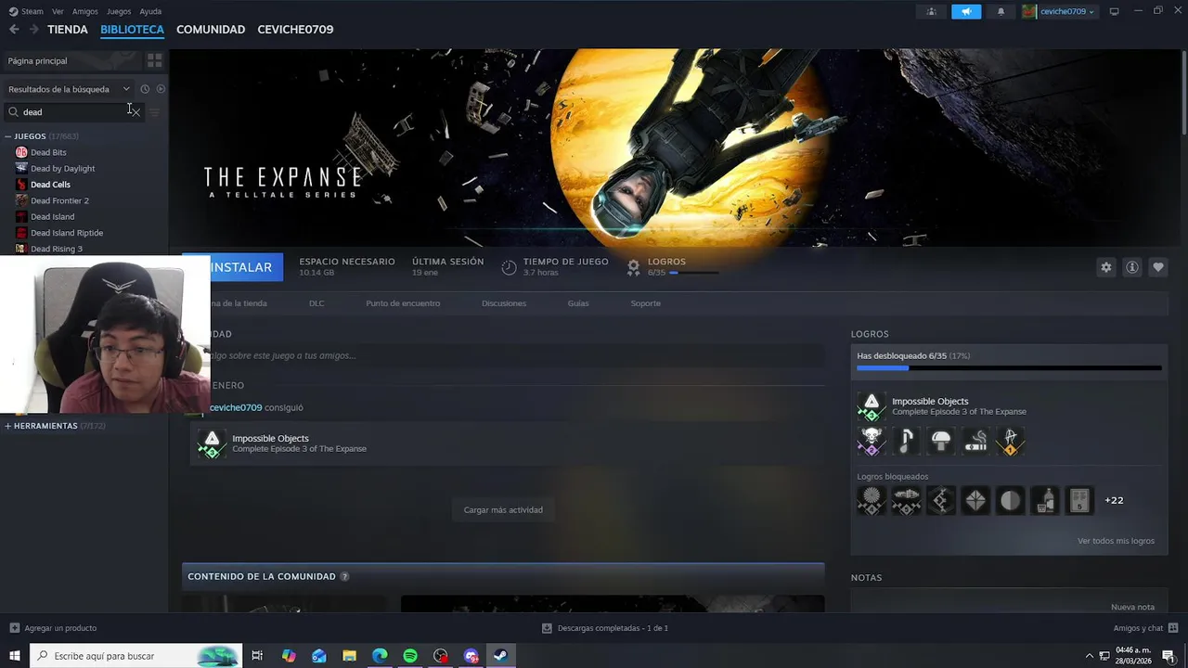Click the Agregar un producto plus icon
Image resolution: width=1188 pixels, height=668 pixels.
(x=14, y=628)
